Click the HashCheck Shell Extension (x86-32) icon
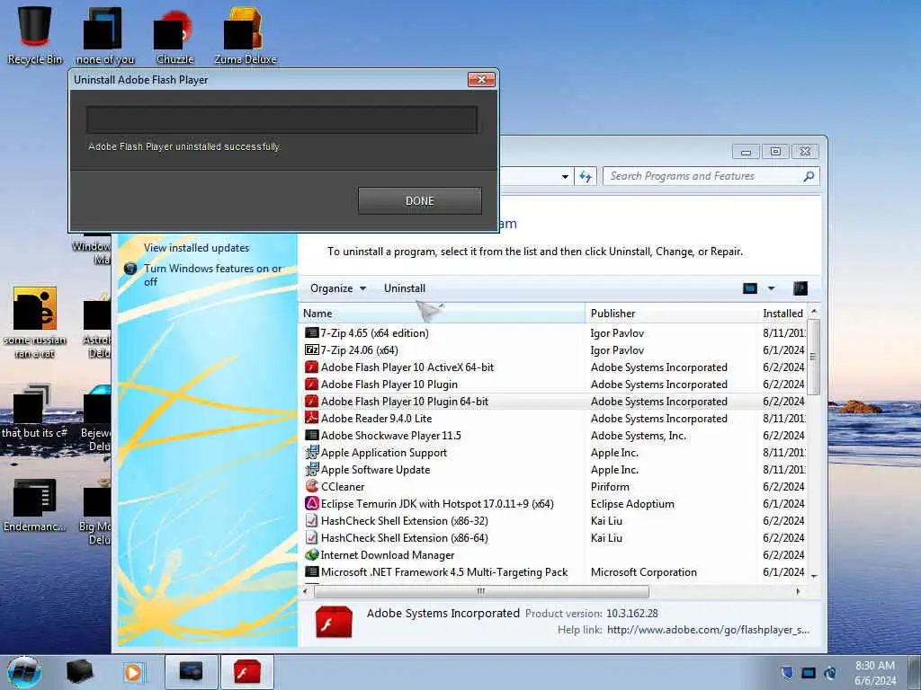Screen dimensions: 921x690 pyautogui.click(x=312, y=520)
